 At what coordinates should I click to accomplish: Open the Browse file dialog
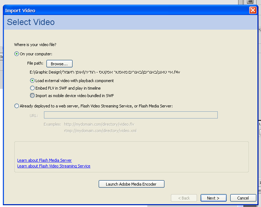click(59, 64)
